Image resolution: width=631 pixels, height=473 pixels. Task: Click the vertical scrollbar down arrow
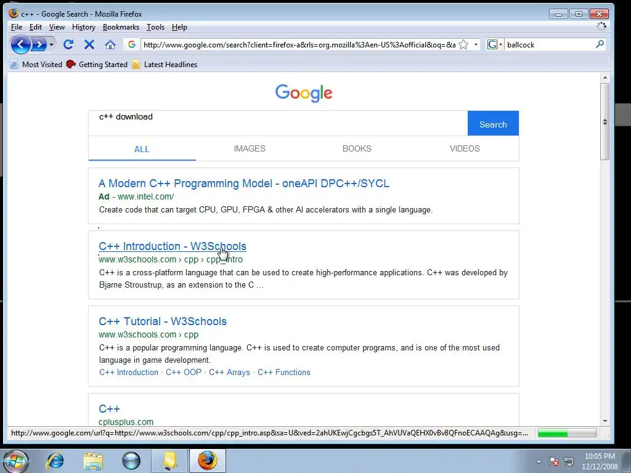pos(605,421)
